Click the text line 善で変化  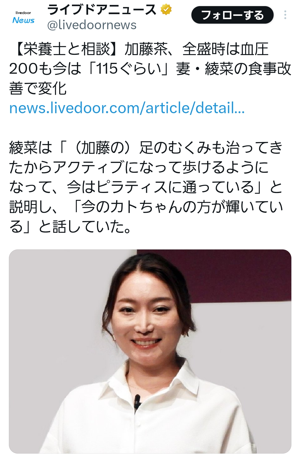pyautogui.click(x=38, y=88)
